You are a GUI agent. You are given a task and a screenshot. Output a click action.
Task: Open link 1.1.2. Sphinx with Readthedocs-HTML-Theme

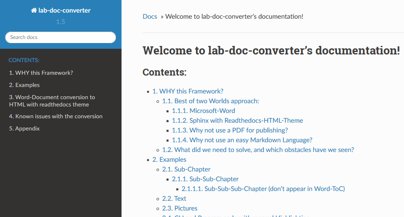pos(237,121)
